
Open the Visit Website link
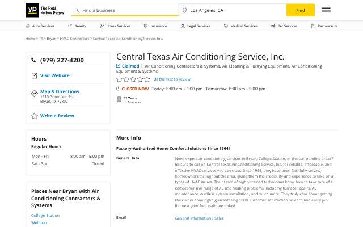click(x=55, y=75)
